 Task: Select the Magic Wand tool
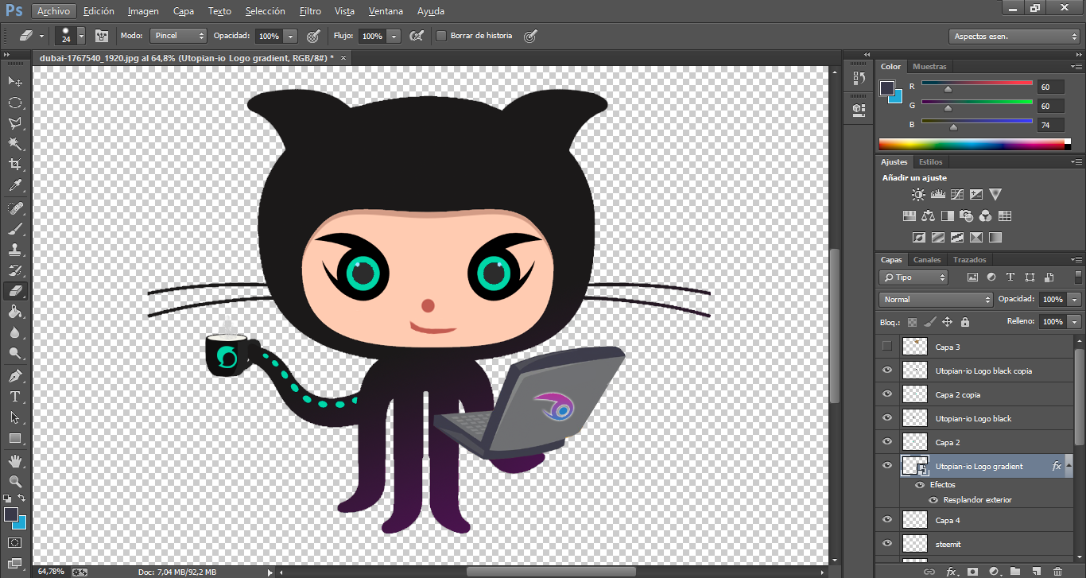[15, 144]
